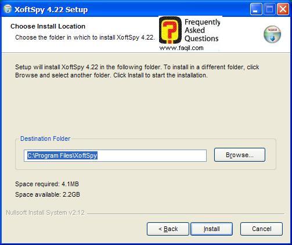This screenshot has height=245, width=292.
Task: Click the XoftSpy title bar icon
Action: (8, 9)
